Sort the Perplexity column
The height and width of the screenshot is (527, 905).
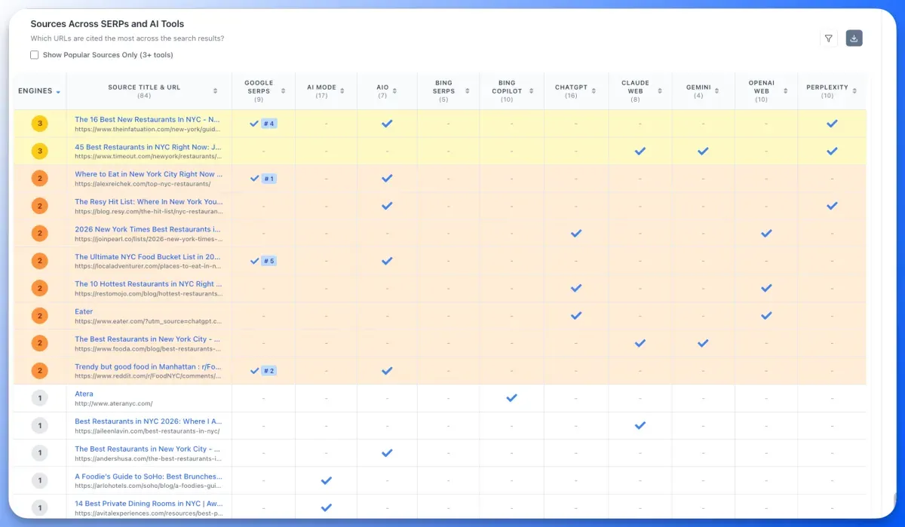point(856,91)
